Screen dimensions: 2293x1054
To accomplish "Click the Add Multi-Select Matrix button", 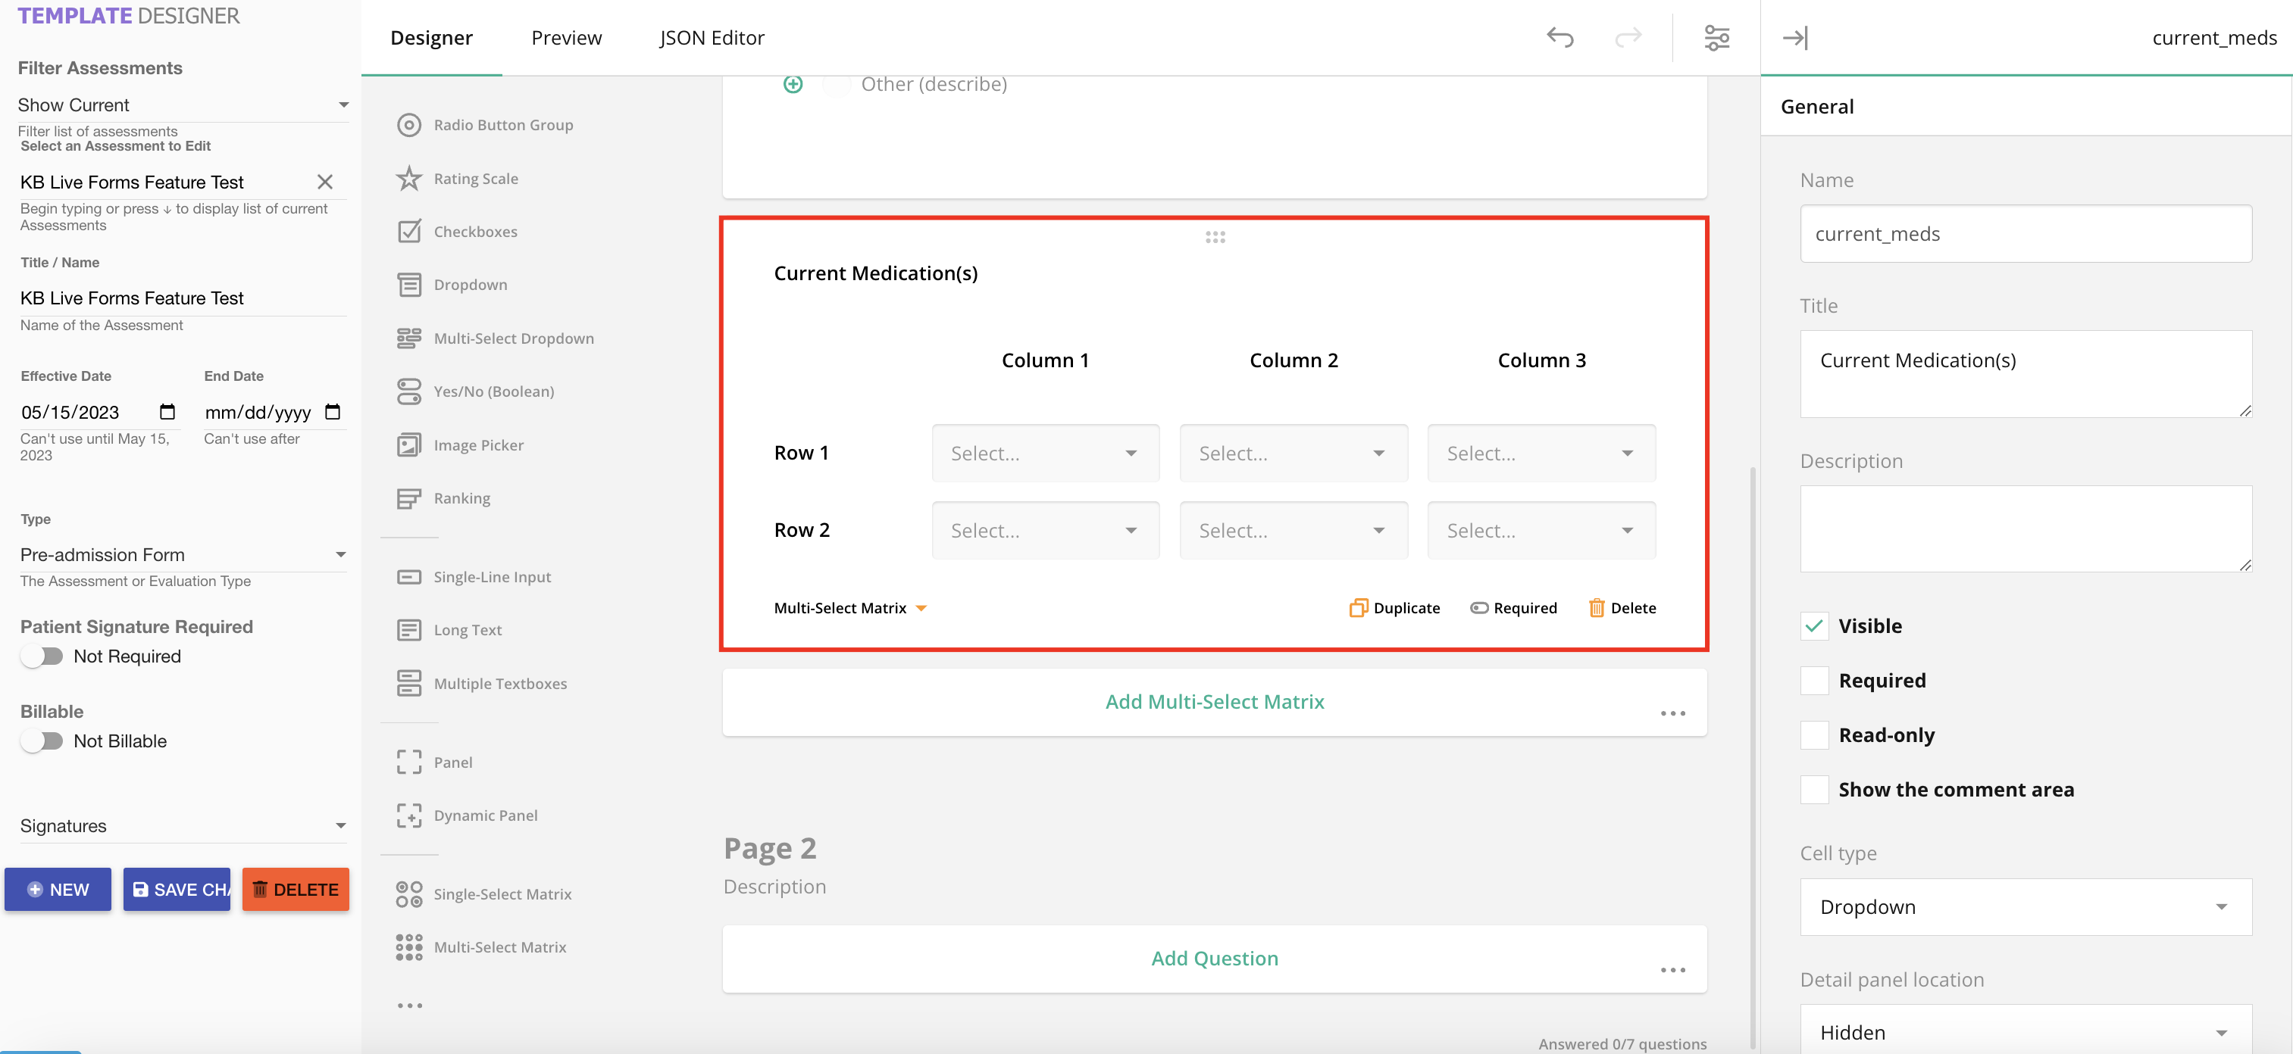I will [1214, 701].
